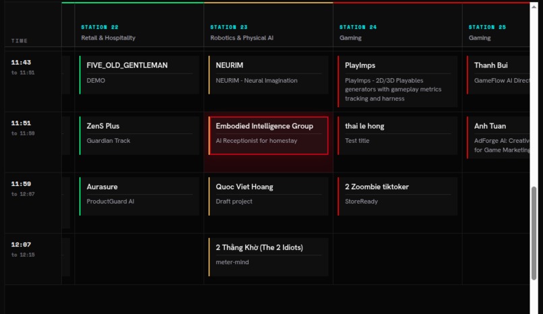Click the Test title subtitle
The image size is (543, 314).
coord(357,141)
